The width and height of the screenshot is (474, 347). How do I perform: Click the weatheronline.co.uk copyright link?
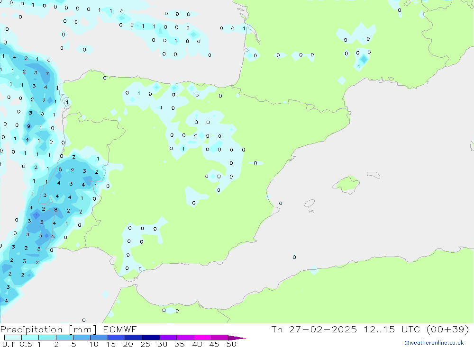click(x=434, y=343)
